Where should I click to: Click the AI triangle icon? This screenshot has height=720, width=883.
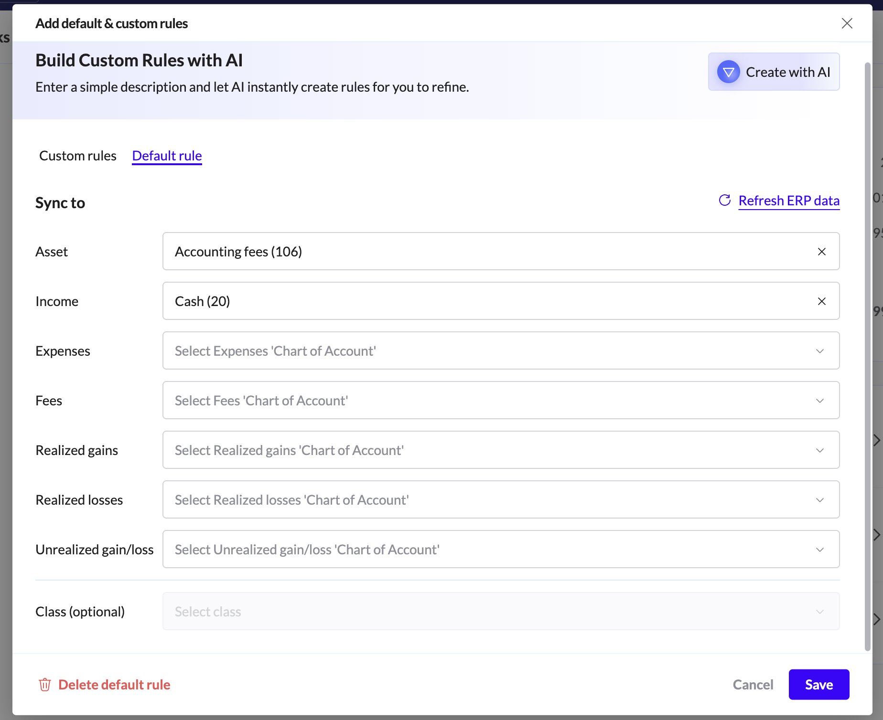(728, 72)
